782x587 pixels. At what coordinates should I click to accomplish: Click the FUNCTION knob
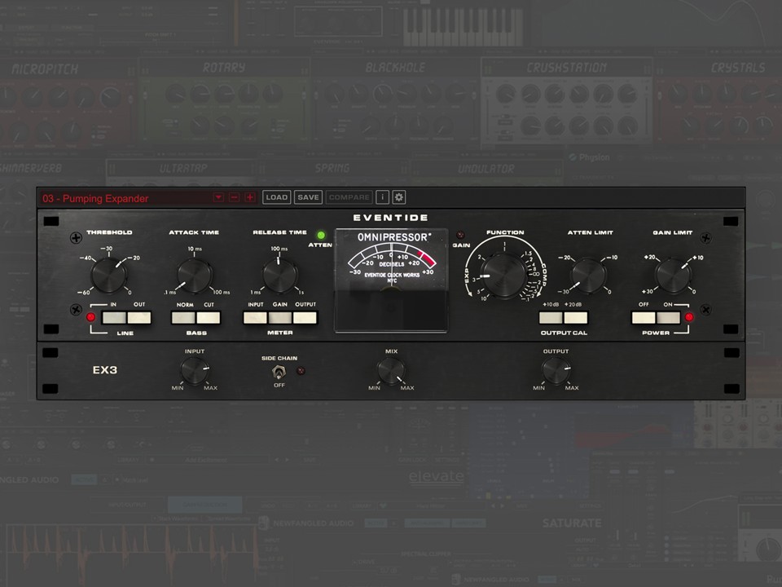pos(503,275)
